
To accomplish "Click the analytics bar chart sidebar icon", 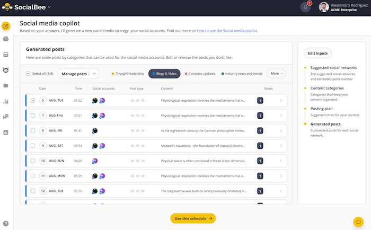I will point(6,101).
